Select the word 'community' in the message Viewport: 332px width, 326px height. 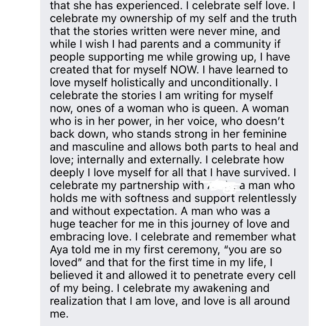click(242, 45)
